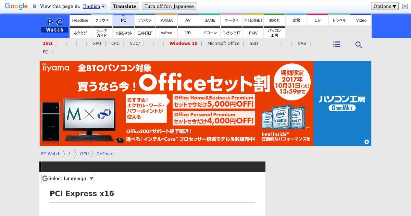This screenshot has height=216, width=411.
Task: Click the CPU topic link
Action: (115, 44)
